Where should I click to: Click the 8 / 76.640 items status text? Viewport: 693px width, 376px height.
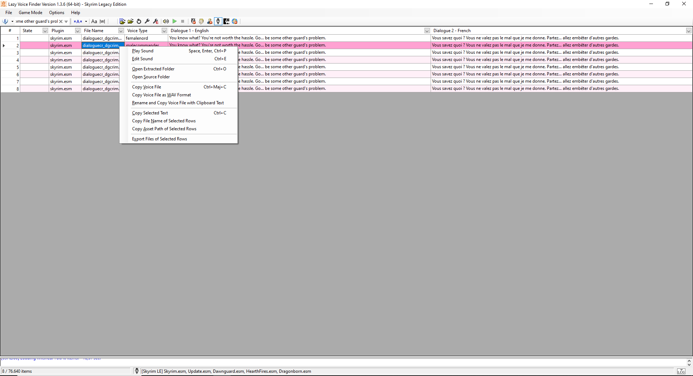(x=17, y=371)
